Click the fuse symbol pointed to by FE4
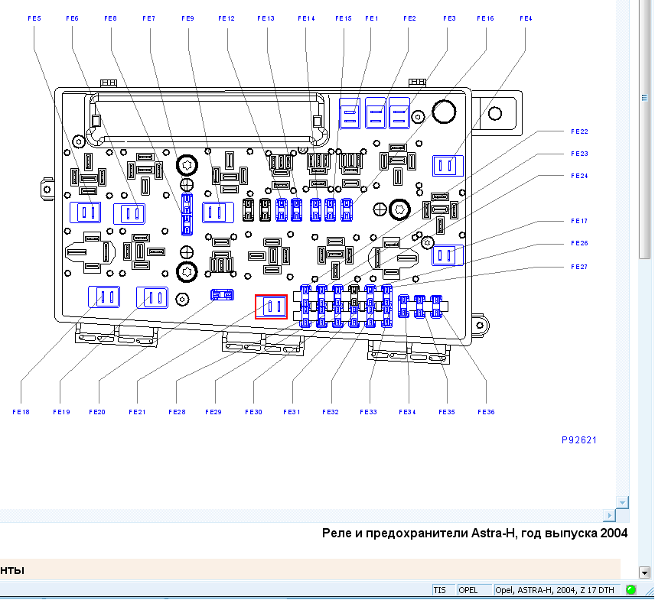The height and width of the screenshot is (600, 655). [448, 166]
